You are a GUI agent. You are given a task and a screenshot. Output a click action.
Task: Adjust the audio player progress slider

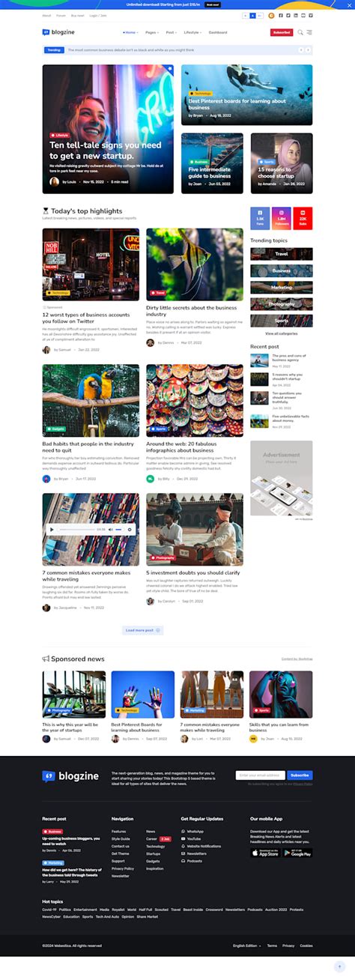(x=76, y=529)
